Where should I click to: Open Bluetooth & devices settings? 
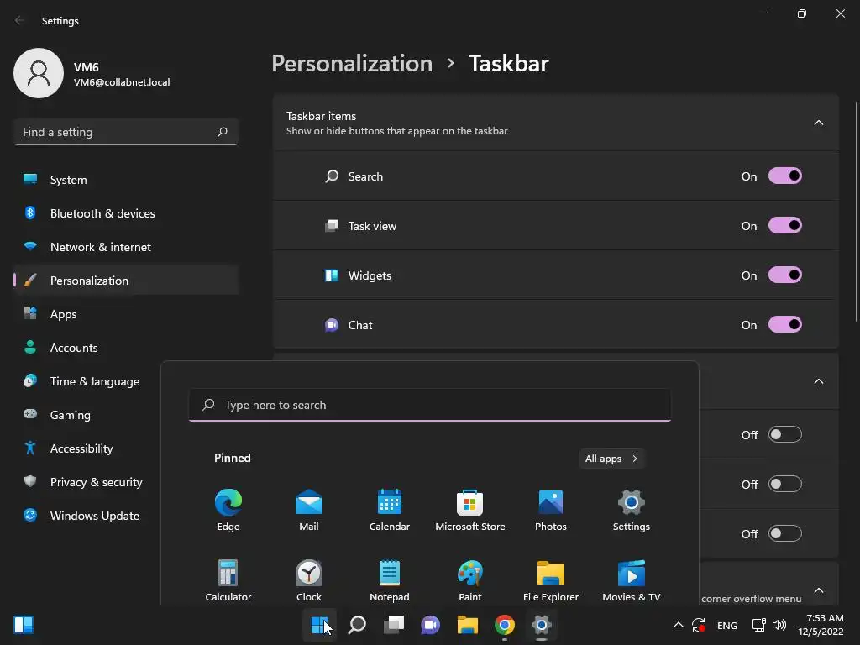coord(126,213)
